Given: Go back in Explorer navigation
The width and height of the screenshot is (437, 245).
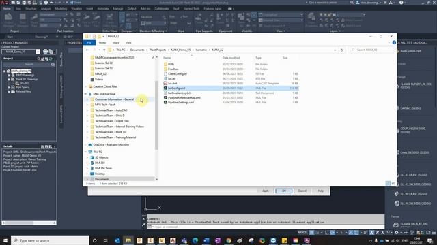Looking at the screenshot, I should (x=87, y=50).
